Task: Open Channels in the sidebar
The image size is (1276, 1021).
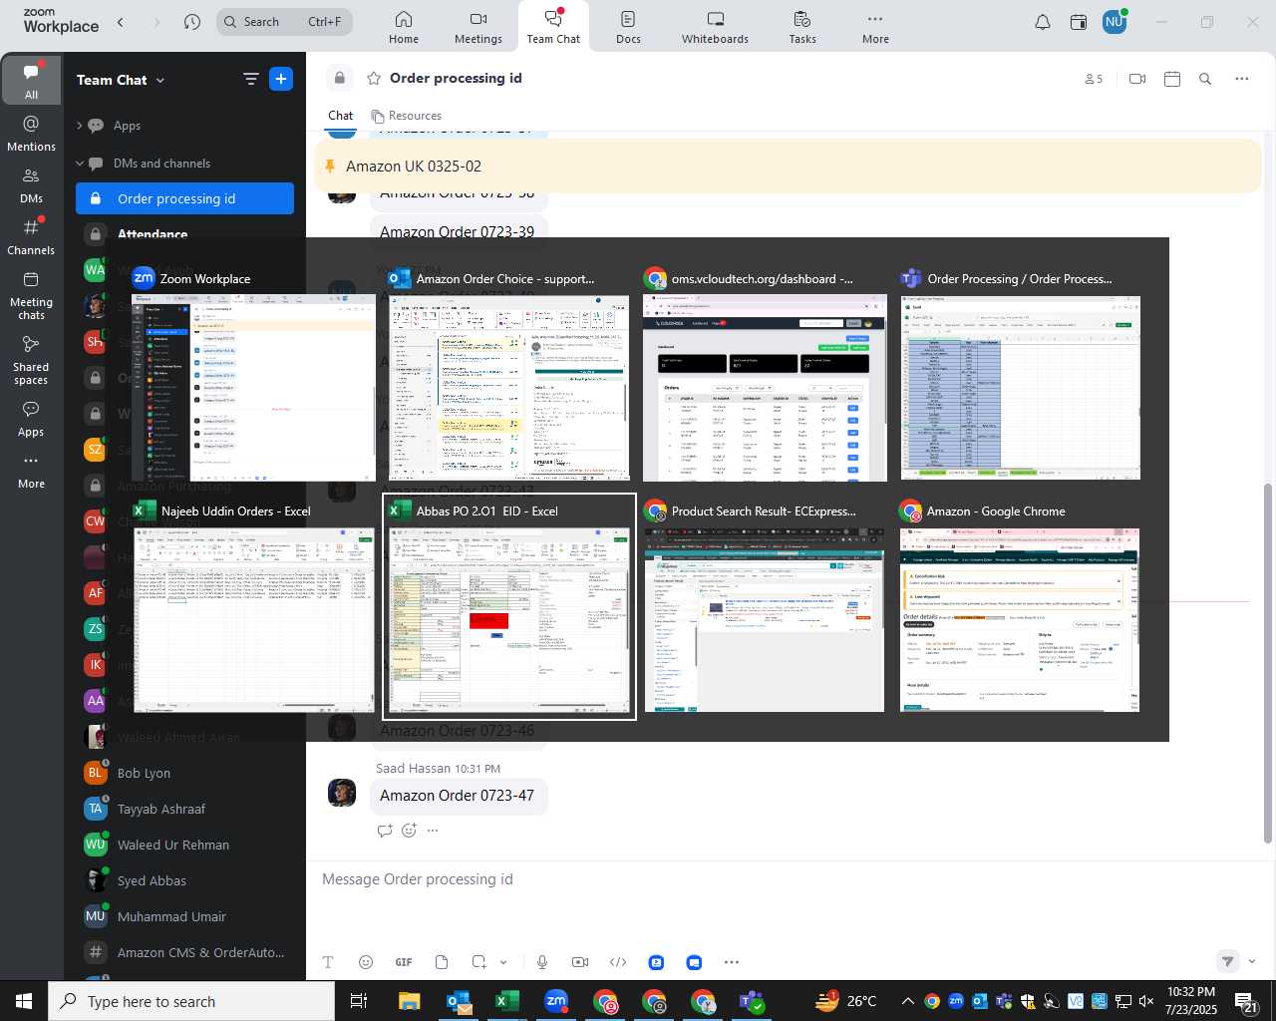Action: tap(31, 236)
